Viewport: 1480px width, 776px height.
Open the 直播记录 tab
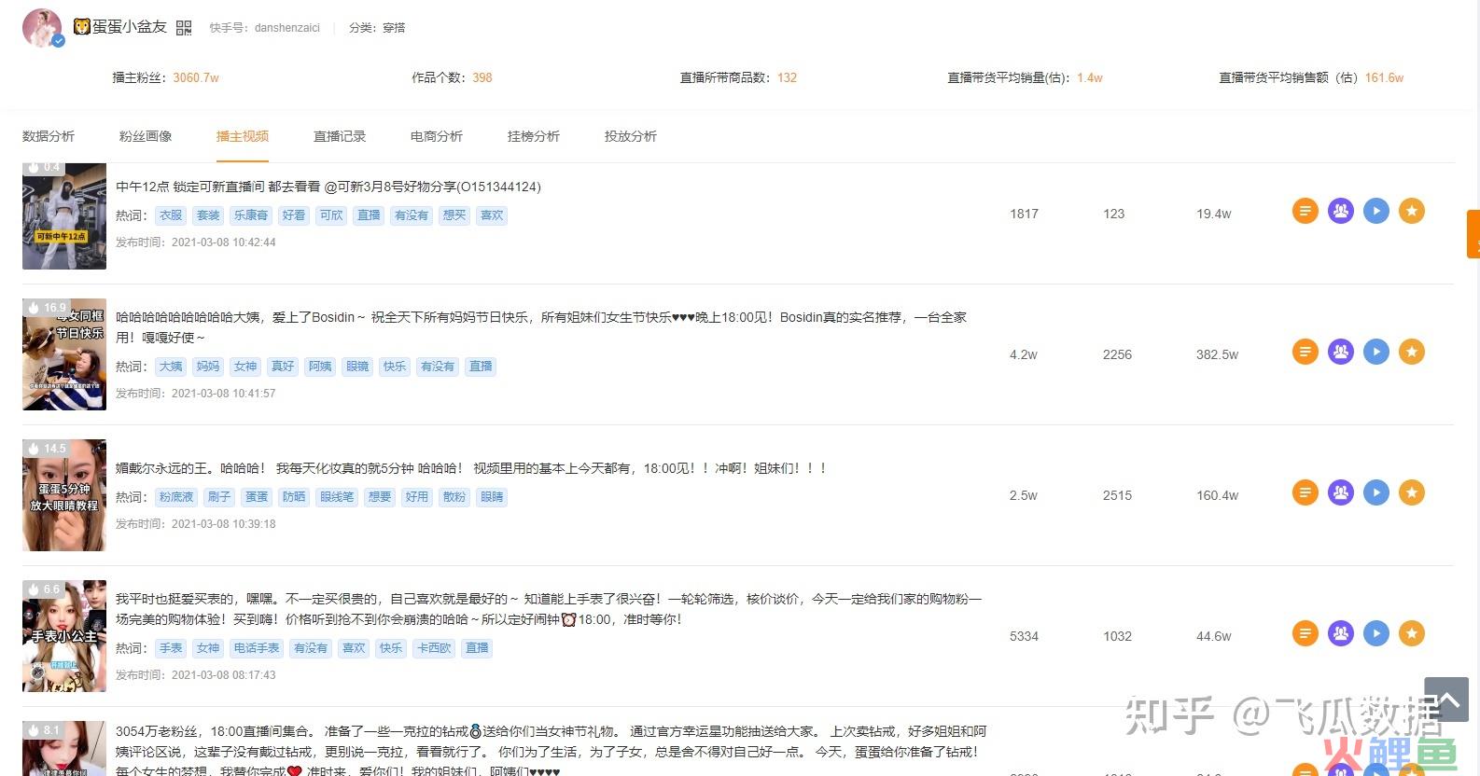pyautogui.click(x=340, y=136)
